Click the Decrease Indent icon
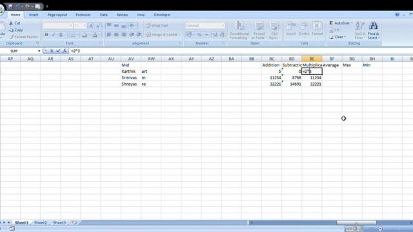Viewport: 413px width, 232px height. click(132, 34)
